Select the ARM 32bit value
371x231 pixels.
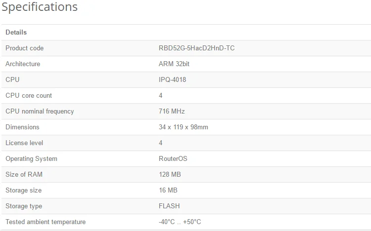point(174,64)
